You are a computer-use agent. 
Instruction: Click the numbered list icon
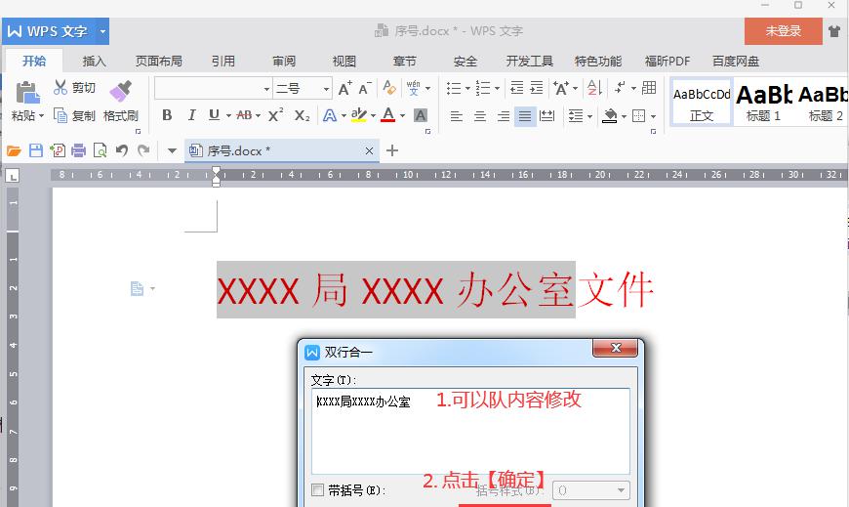pos(483,88)
